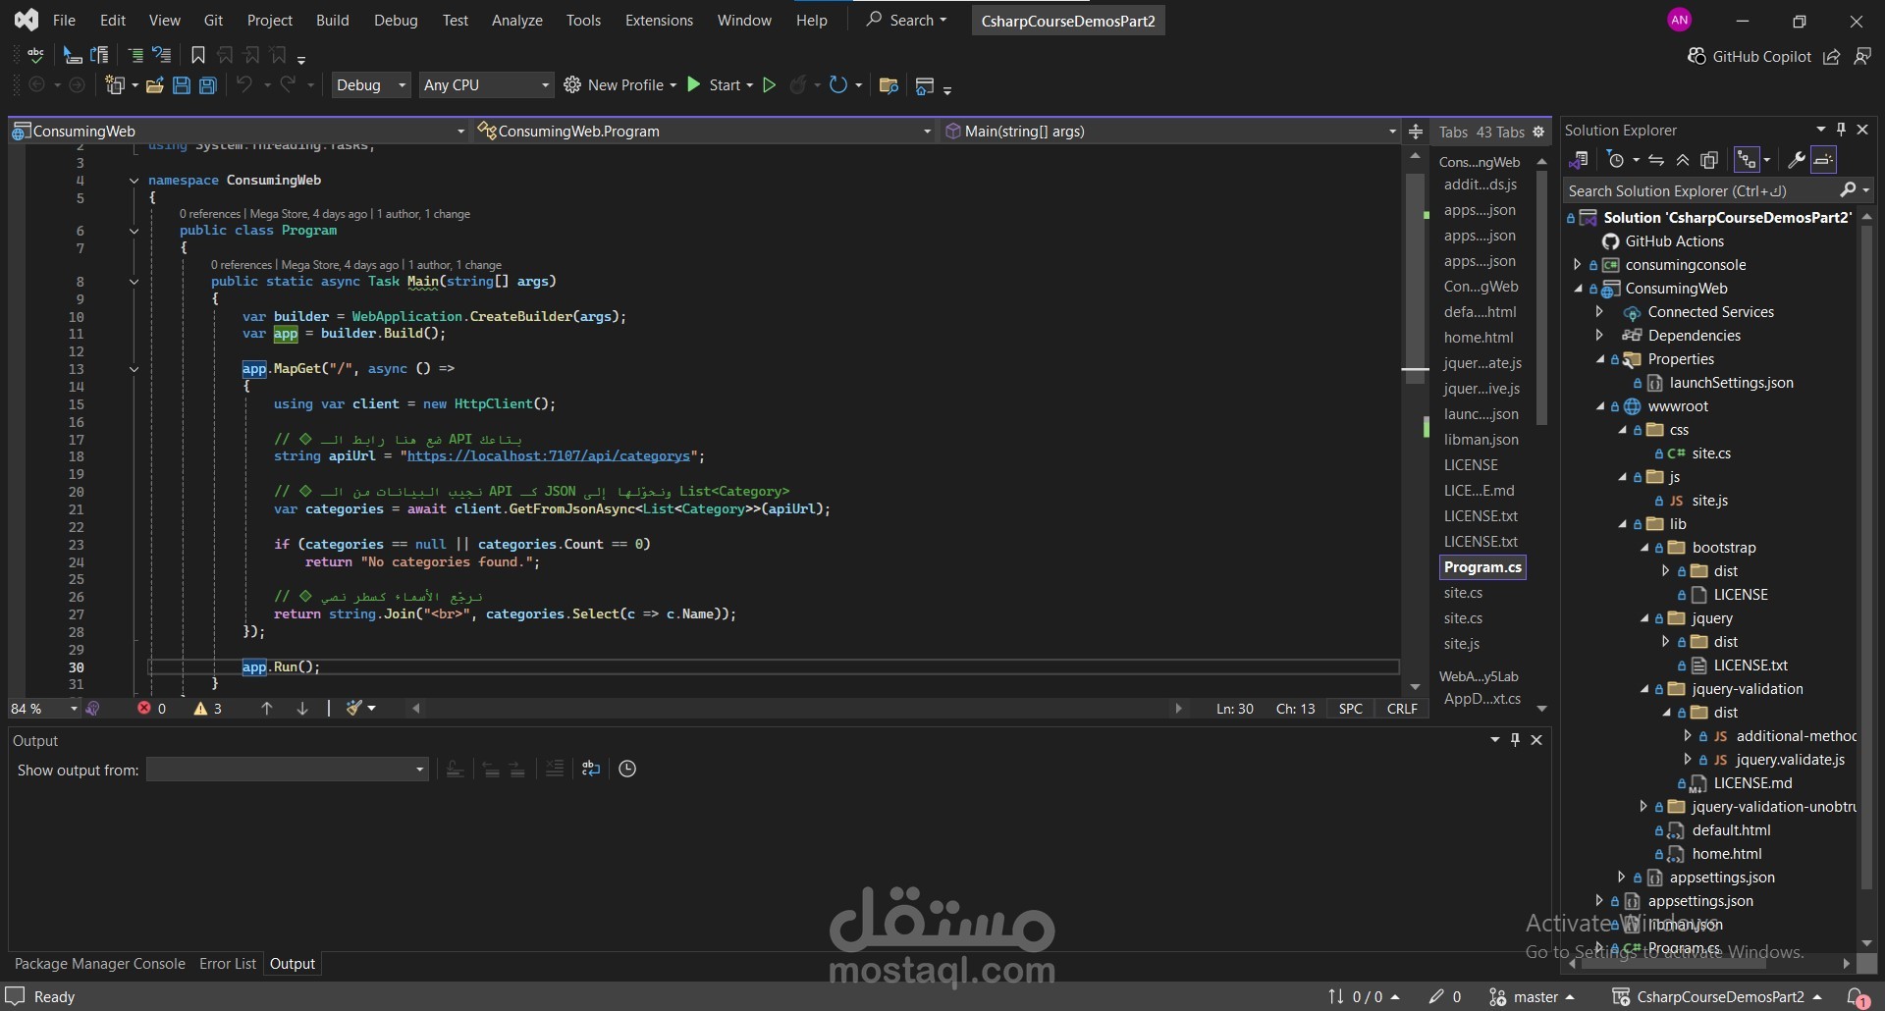This screenshot has height=1011, width=1885.
Task: Open the 84 % zoom level dropdown
Action: click(x=44, y=708)
